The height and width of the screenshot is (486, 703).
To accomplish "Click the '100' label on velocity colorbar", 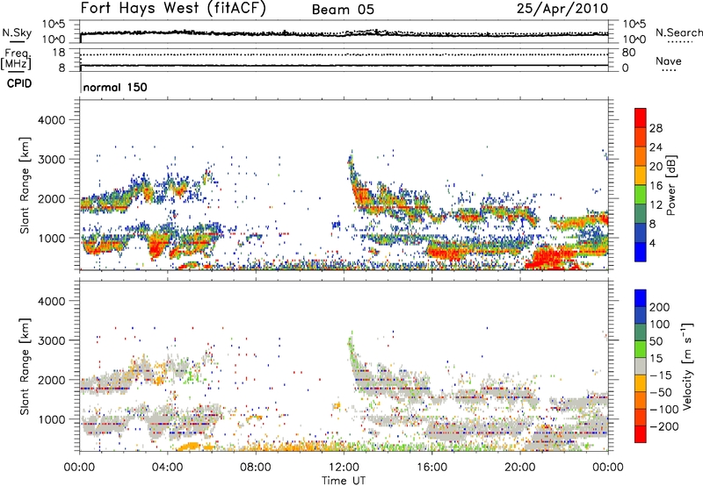I will coord(660,325).
